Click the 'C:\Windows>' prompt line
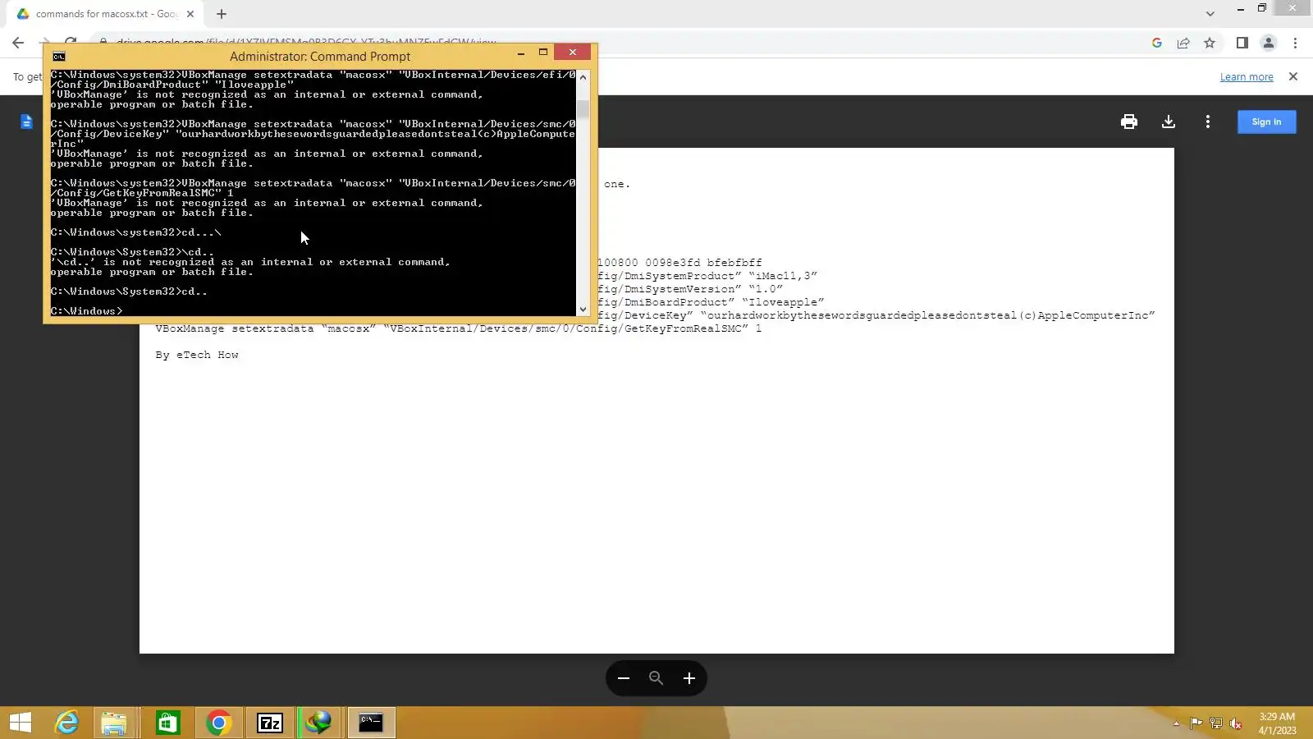This screenshot has height=739, width=1313. click(x=86, y=311)
